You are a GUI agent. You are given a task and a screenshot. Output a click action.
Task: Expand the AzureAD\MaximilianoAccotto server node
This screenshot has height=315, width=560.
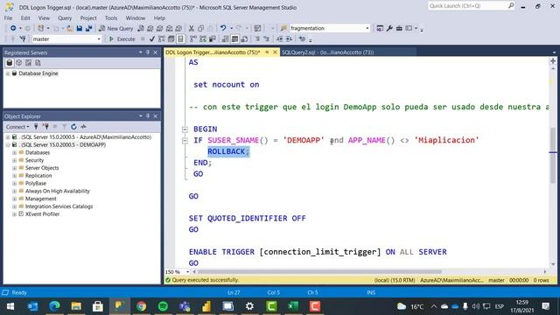(x=8, y=137)
